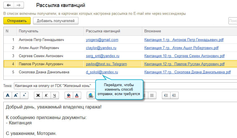Toggle bold formatting (Ж)
This screenshot has width=237, height=138.
pos(38,95)
